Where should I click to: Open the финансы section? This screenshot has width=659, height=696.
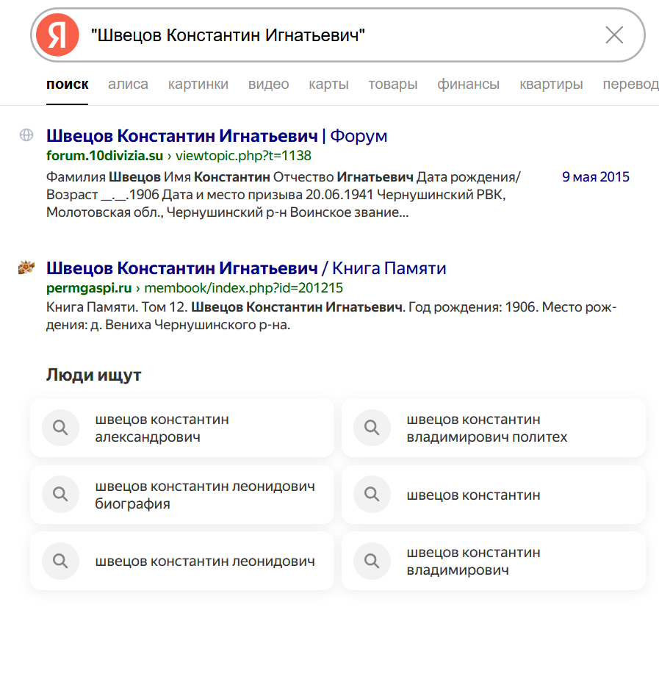[x=468, y=84]
